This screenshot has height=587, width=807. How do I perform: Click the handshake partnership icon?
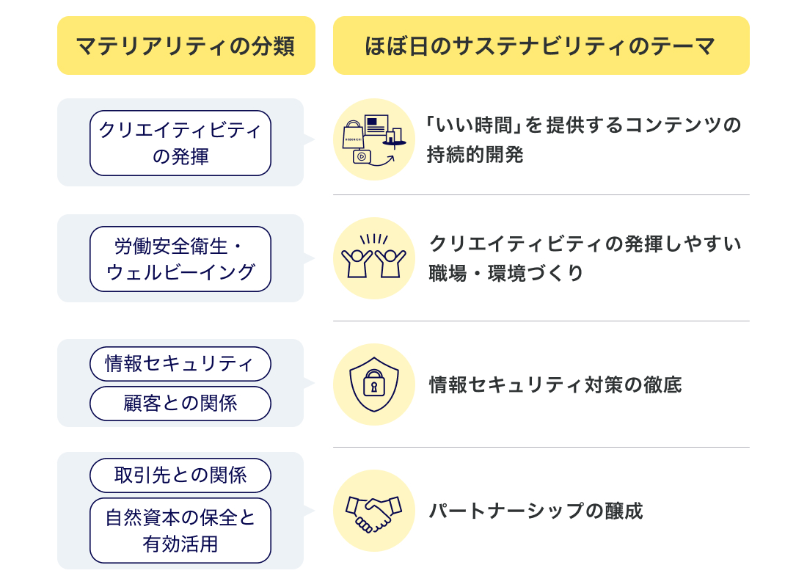373,511
